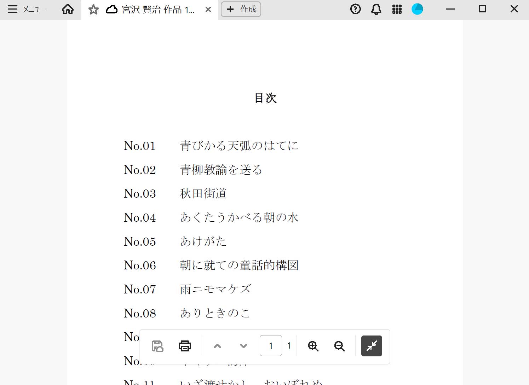Click the entry 青びかる天弧のはてに
The width and height of the screenshot is (529, 385).
click(239, 146)
